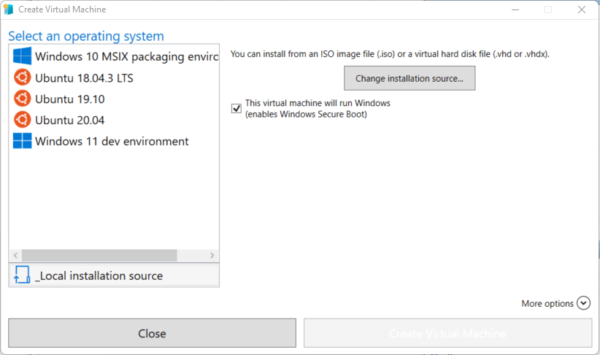This screenshot has width=600, height=355.
Task: Click the Windows 10 MSIX logo icon
Action: (22, 56)
